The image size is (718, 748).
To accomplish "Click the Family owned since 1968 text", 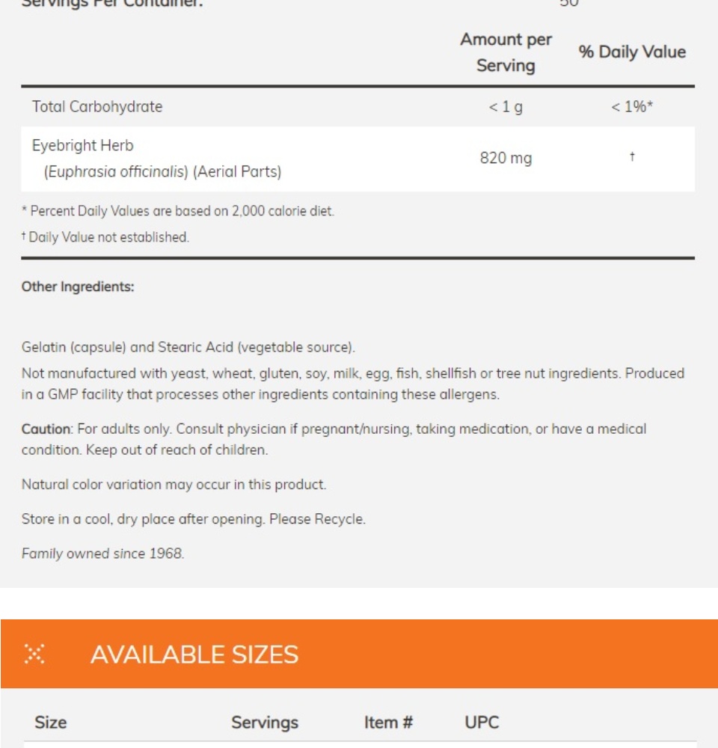I will (x=102, y=554).
